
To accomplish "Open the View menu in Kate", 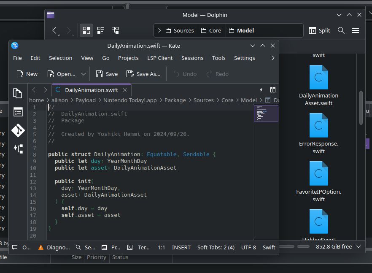I will pyautogui.click(x=87, y=58).
